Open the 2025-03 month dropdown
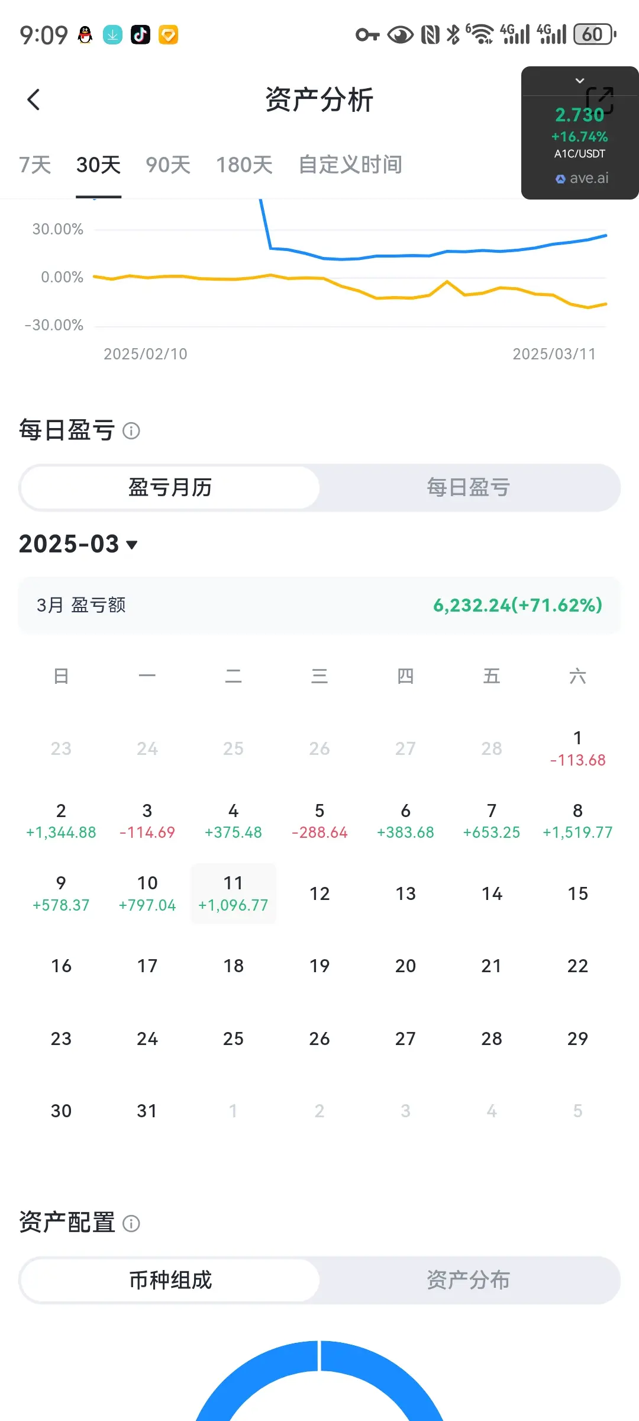 (78, 544)
